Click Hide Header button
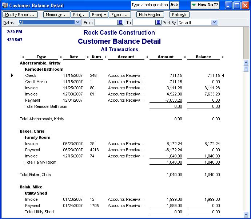 click(x=150, y=15)
